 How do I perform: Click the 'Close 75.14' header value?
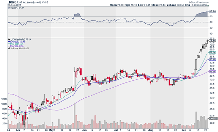pyautogui.click(x=158, y=5)
